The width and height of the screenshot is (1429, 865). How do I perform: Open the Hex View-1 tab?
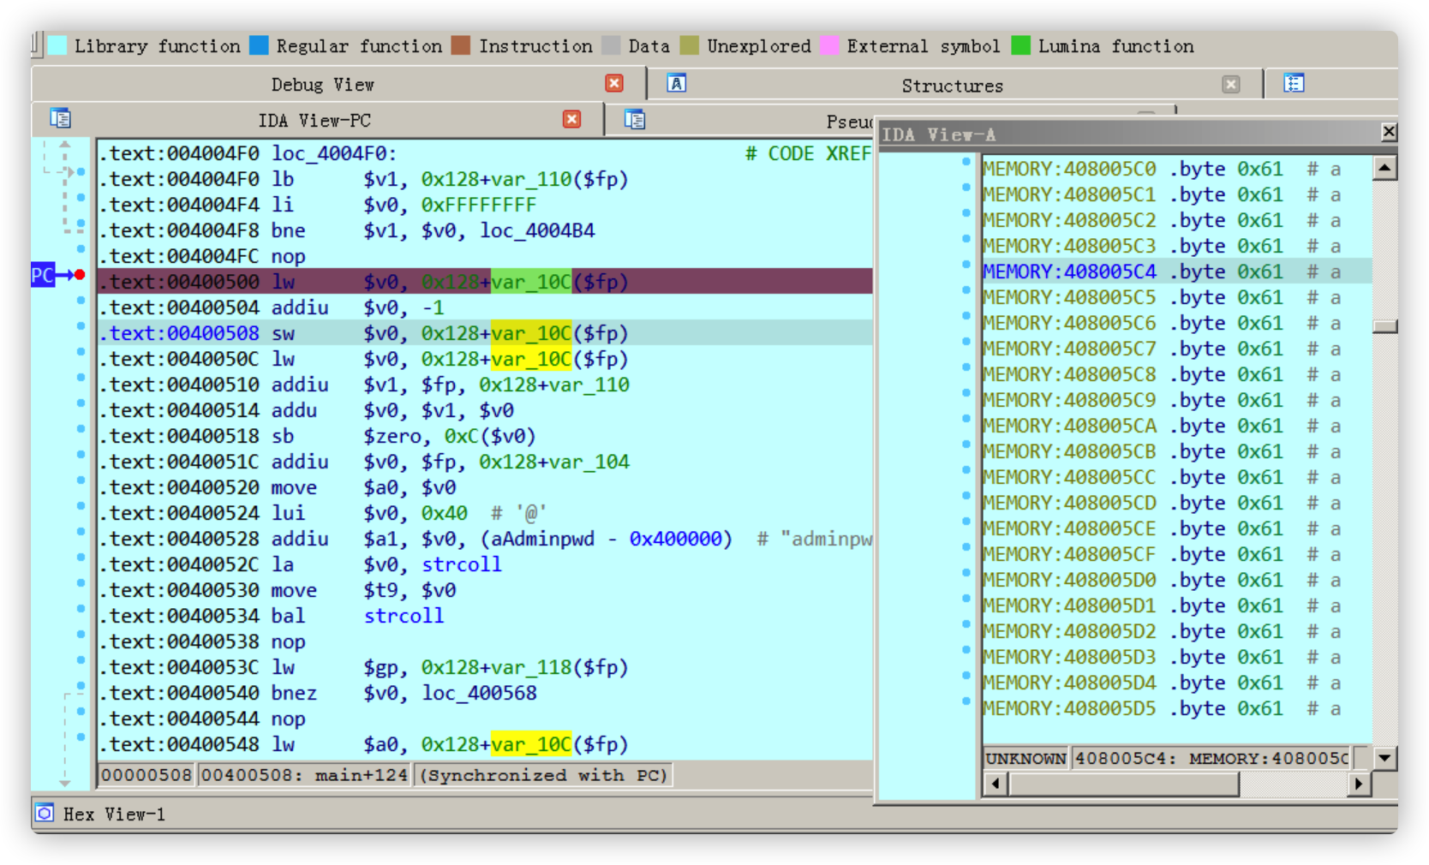point(114,814)
